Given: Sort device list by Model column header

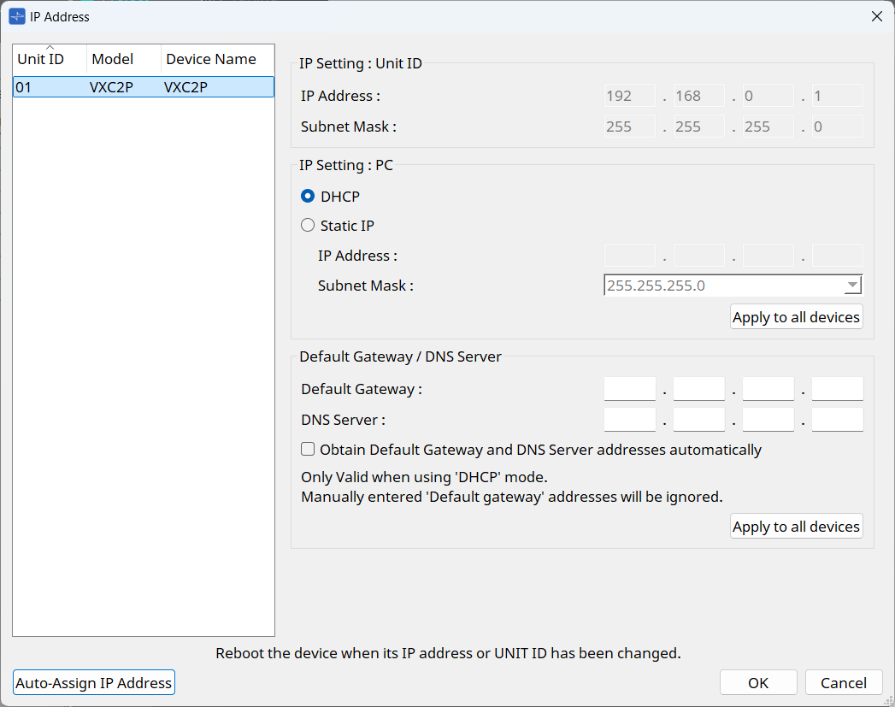Looking at the screenshot, I should [x=123, y=59].
